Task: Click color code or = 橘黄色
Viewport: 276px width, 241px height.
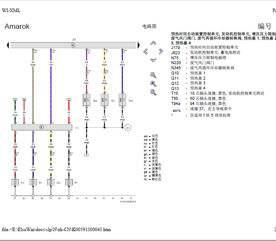Action: click(153, 176)
